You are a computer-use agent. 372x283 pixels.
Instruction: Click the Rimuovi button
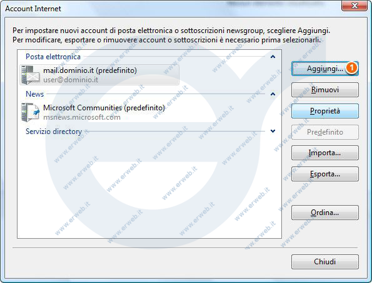tap(324, 90)
